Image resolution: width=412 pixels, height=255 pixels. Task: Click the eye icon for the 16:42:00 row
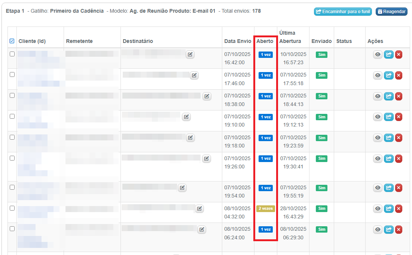coord(378,55)
